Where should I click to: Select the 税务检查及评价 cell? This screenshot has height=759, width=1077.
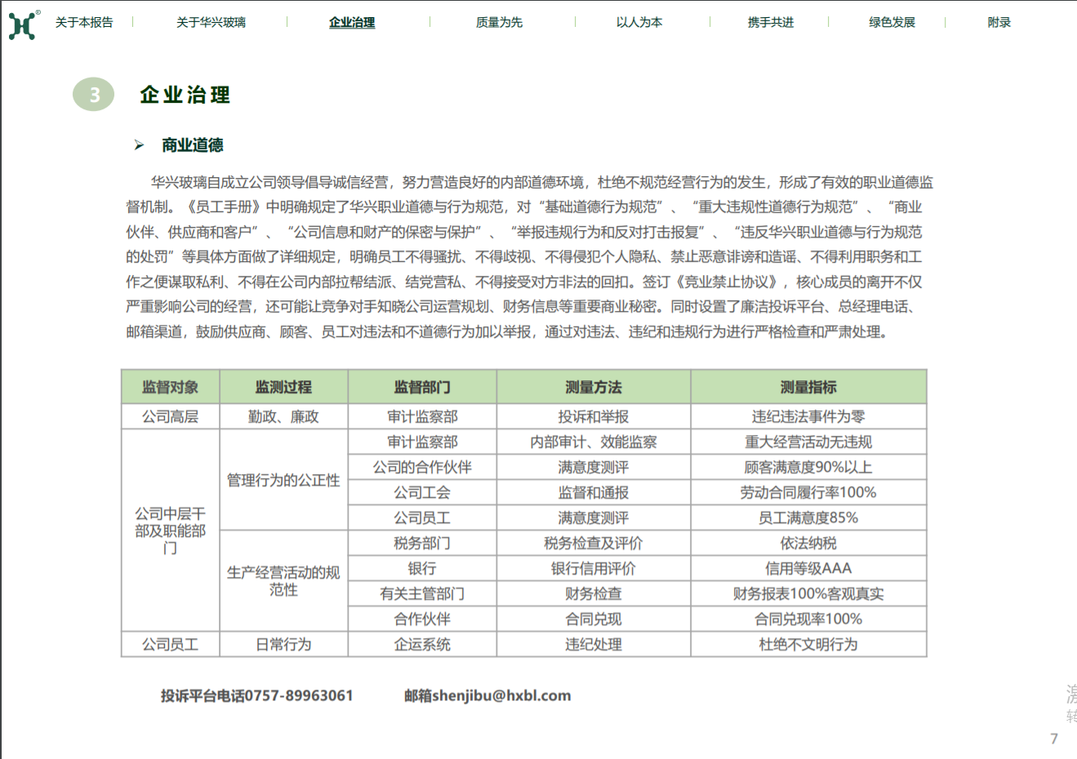coord(594,543)
